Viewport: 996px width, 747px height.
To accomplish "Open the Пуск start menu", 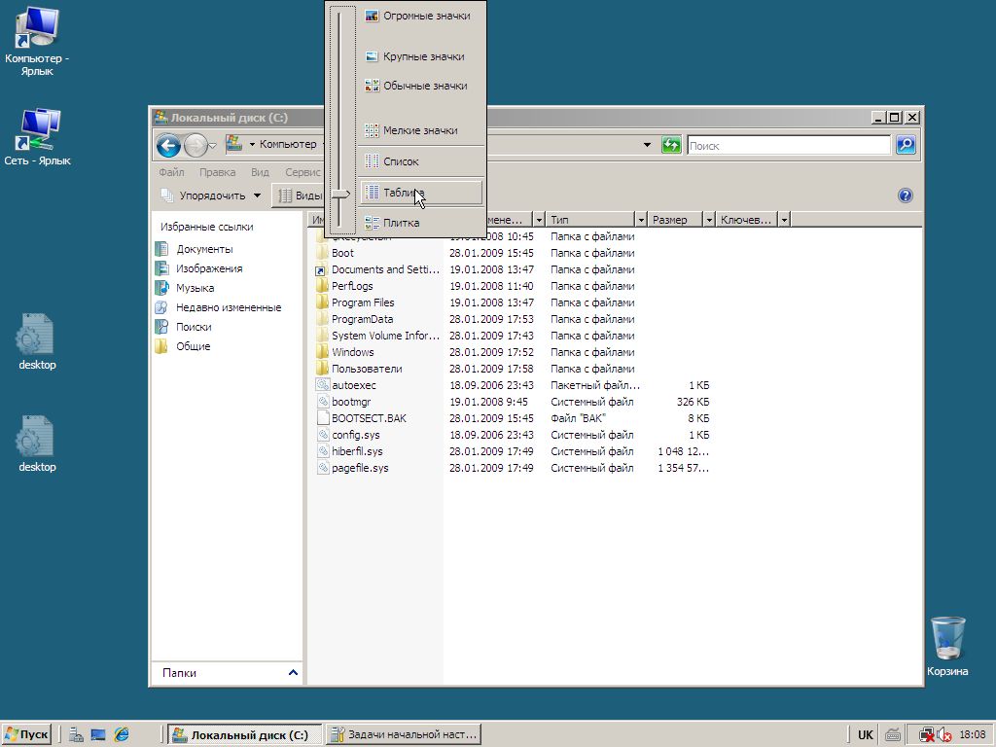I will click(x=26, y=735).
